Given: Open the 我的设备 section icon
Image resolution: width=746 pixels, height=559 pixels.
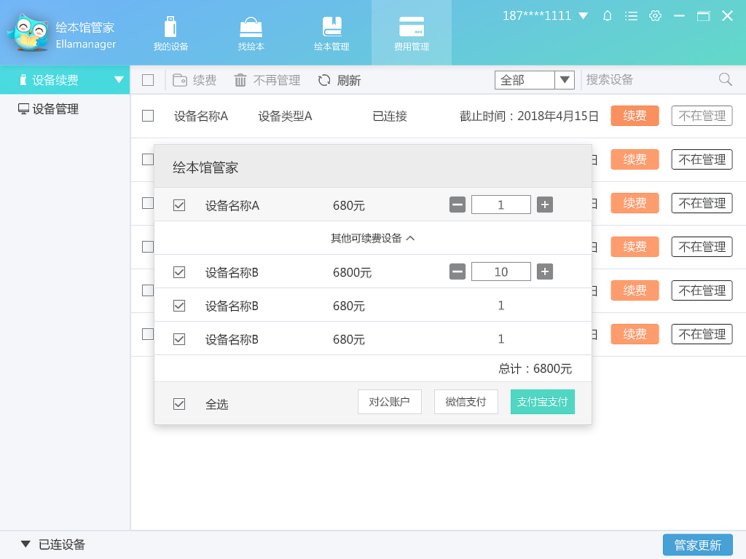Looking at the screenshot, I should [172, 25].
